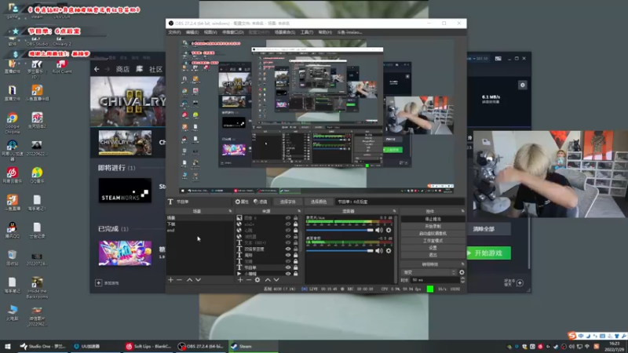Open properties (属性) for selected source
Viewport: 628px width, 353px height.
coord(243,202)
